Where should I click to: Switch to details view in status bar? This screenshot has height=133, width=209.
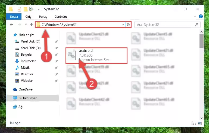tap(194, 123)
